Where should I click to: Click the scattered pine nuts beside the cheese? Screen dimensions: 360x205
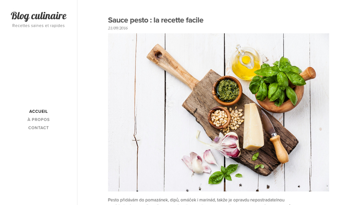[237, 119]
